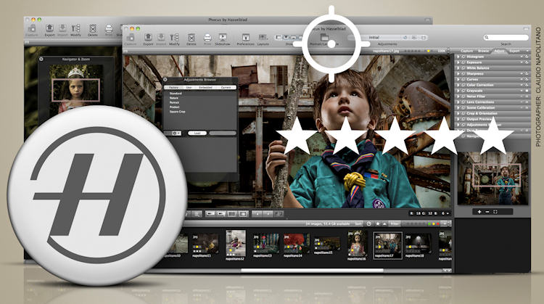Screen dimensions: 544x304
Task: Expand the Noise Filter tool
Action: (x=458, y=96)
